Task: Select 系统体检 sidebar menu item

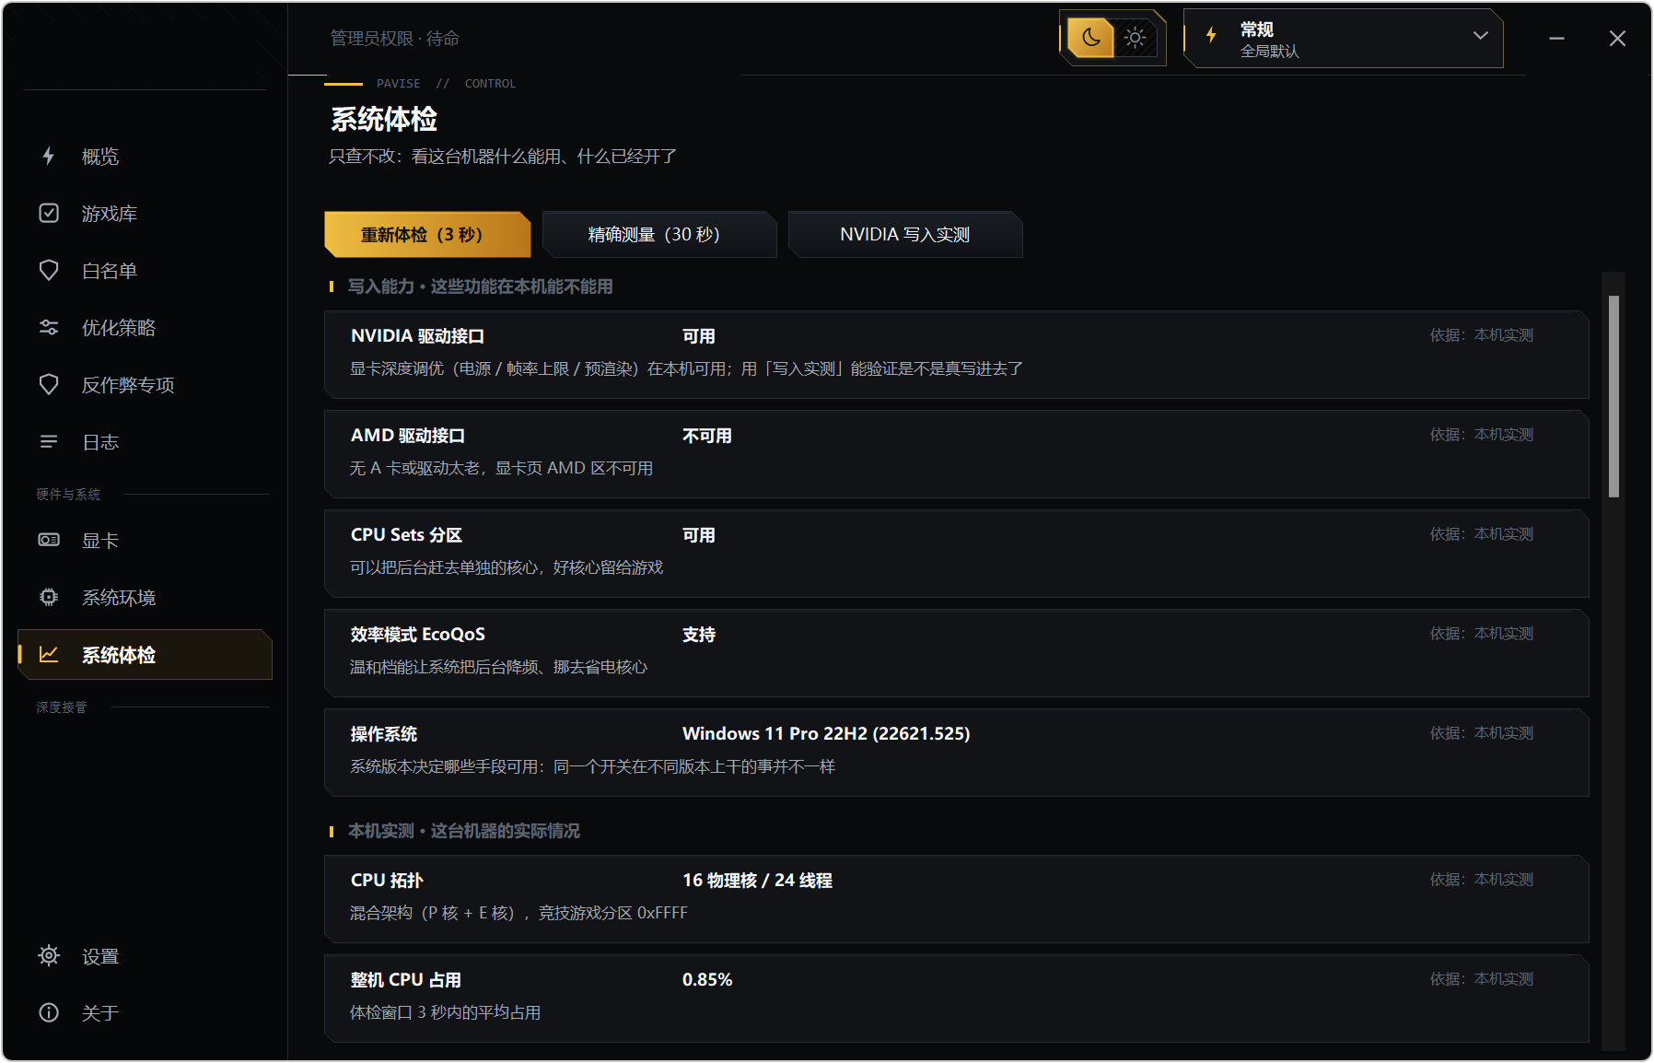Action: coord(145,654)
